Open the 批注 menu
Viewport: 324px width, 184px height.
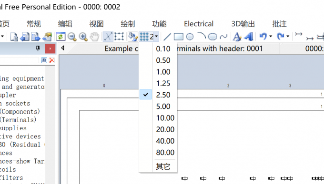pyautogui.click(x=280, y=24)
